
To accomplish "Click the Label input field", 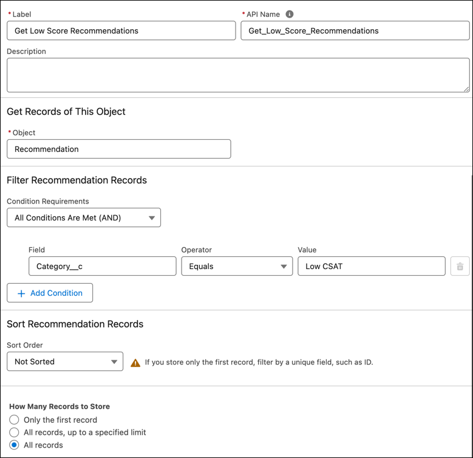I will [x=121, y=30].
